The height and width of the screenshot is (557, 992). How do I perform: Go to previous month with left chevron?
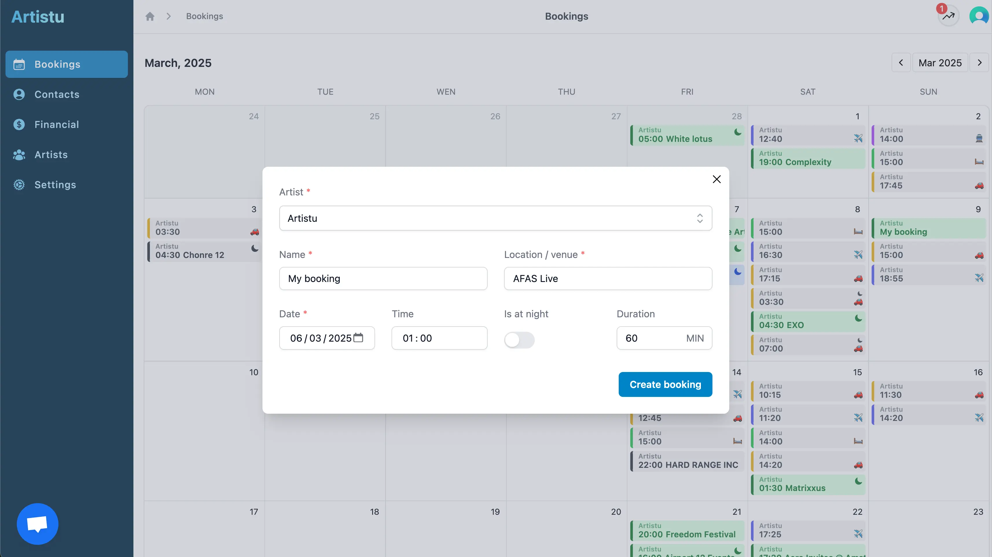point(901,63)
